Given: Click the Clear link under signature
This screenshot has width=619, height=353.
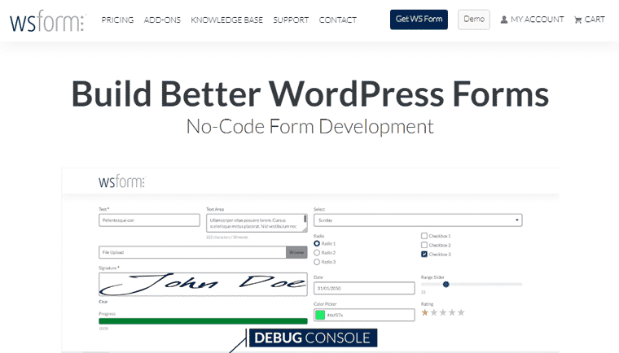Looking at the screenshot, I should [x=103, y=302].
